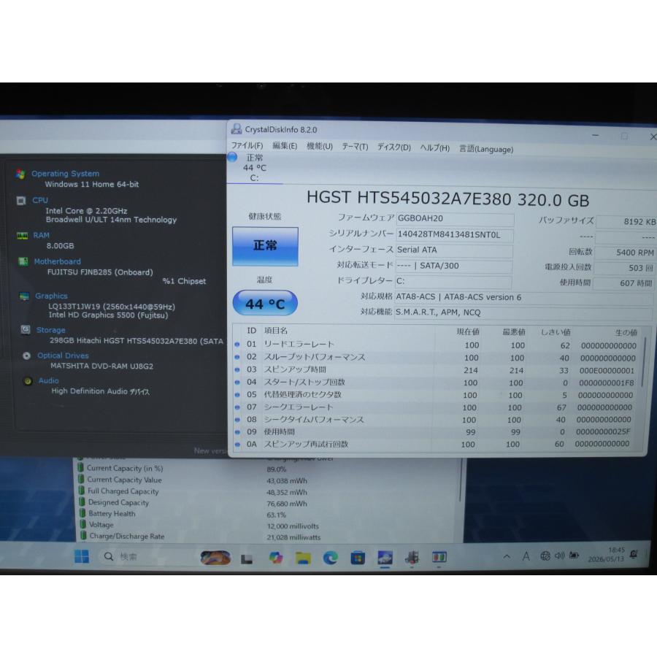Click the Windows logo icon beside Operating System
This screenshot has width=657, height=657.
click(x=20, y=174)
